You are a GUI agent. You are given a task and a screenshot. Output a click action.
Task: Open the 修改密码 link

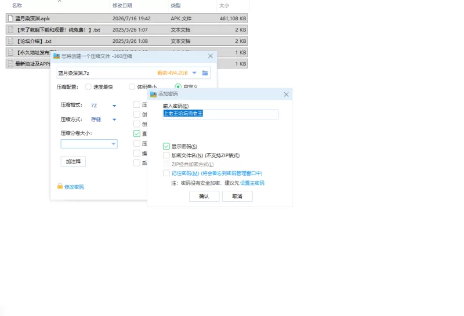(x=74, y=187)
